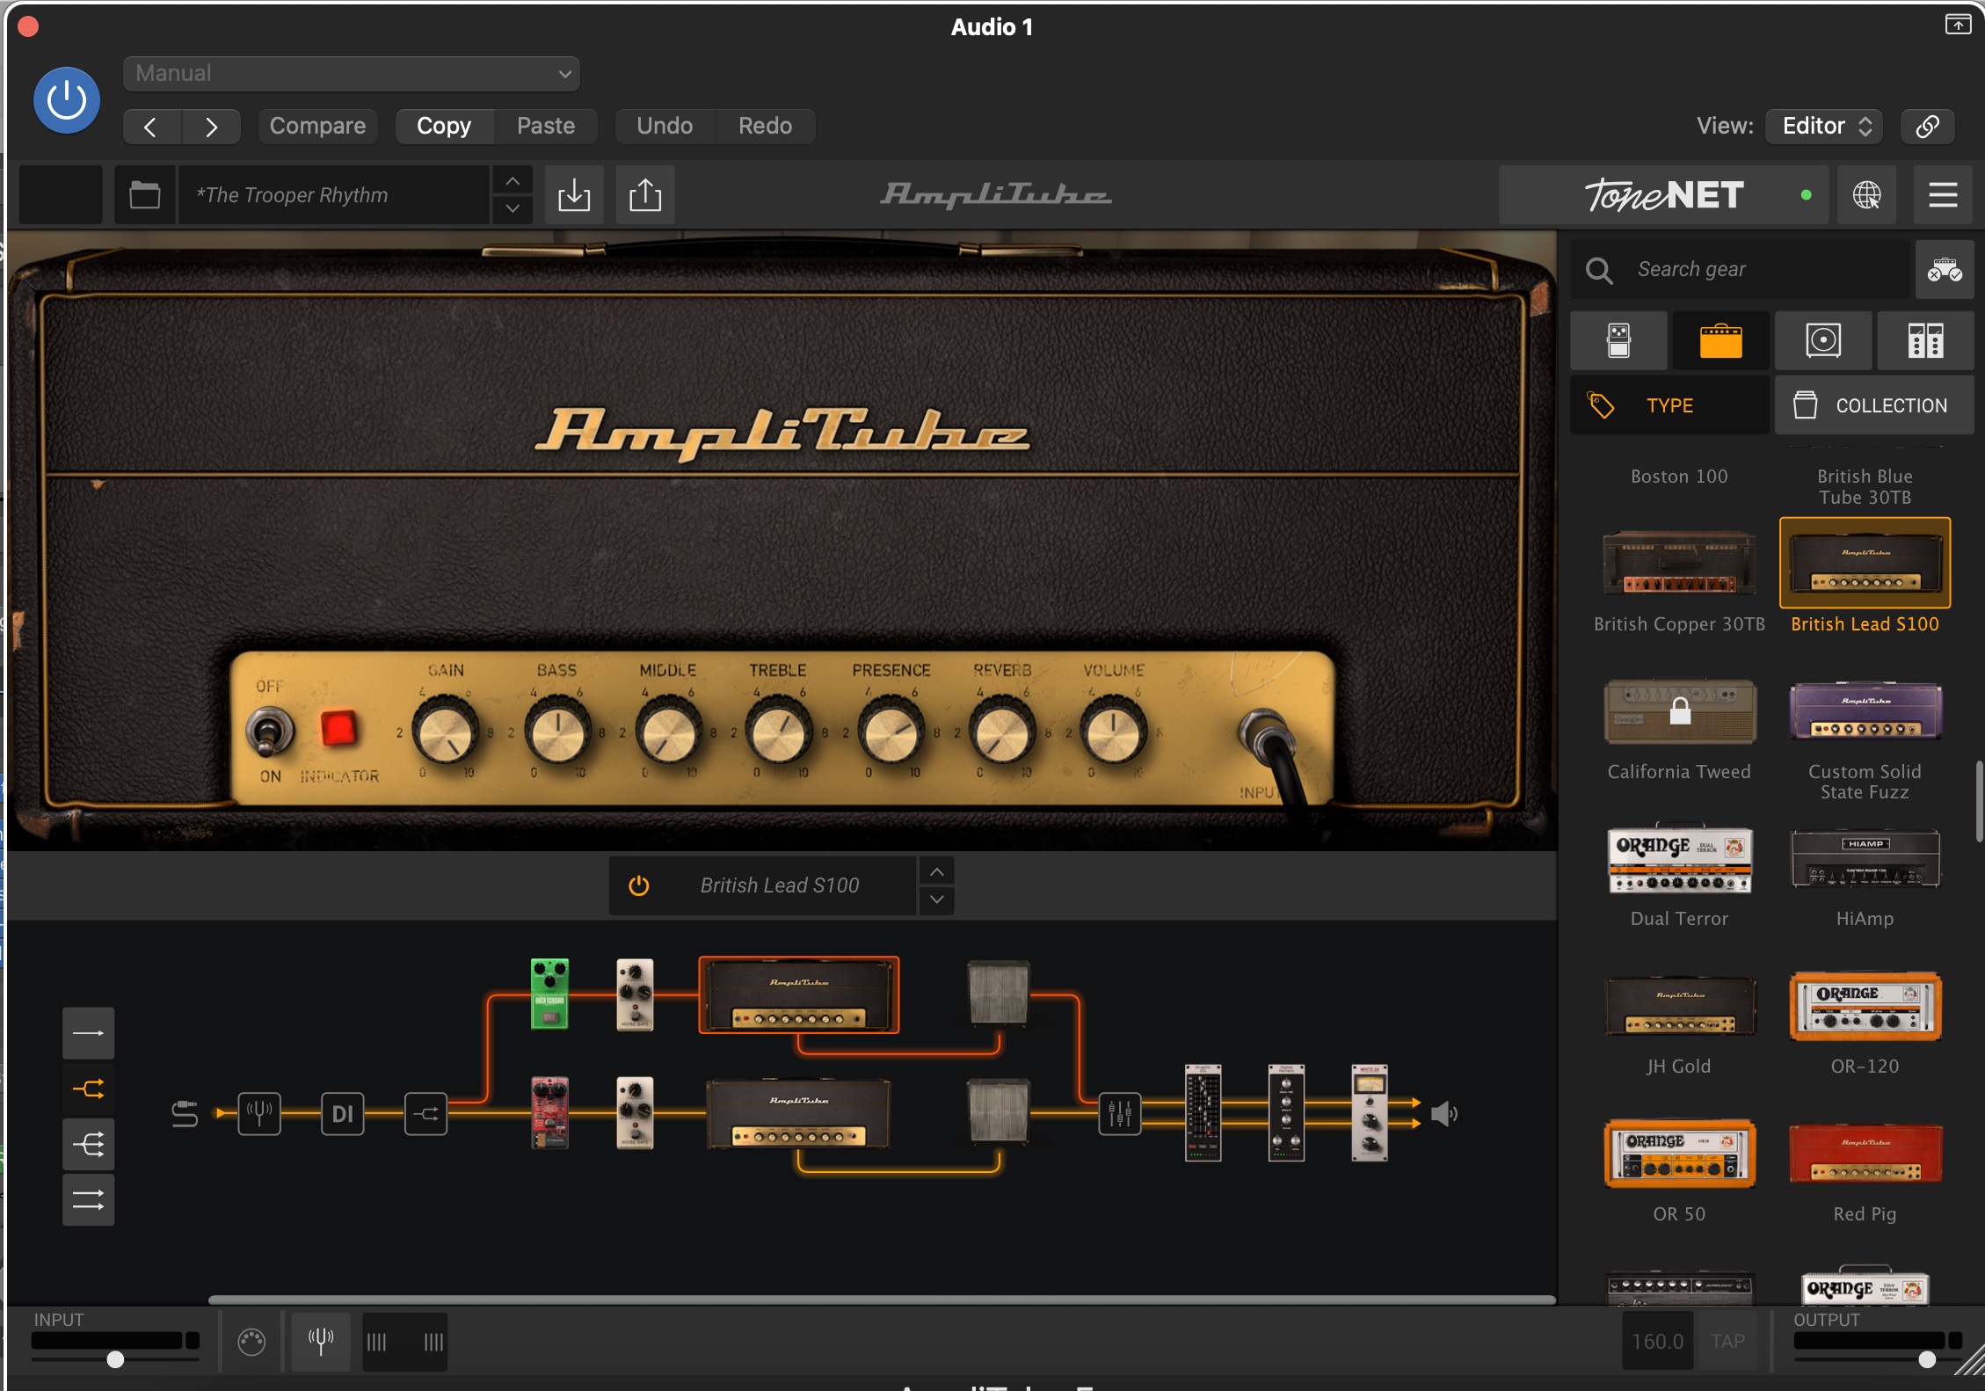Toggle British Lead S100 power icon
The image size is (1985, 1391).
(639, 885)
